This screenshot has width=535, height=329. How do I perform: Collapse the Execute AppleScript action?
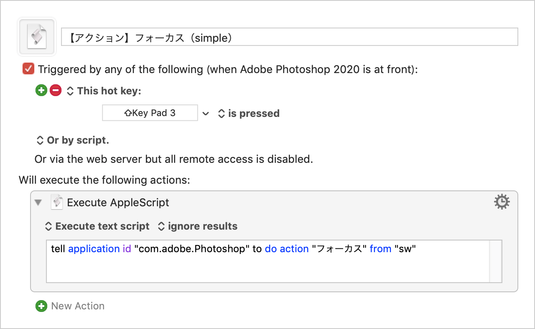point(38,202)
